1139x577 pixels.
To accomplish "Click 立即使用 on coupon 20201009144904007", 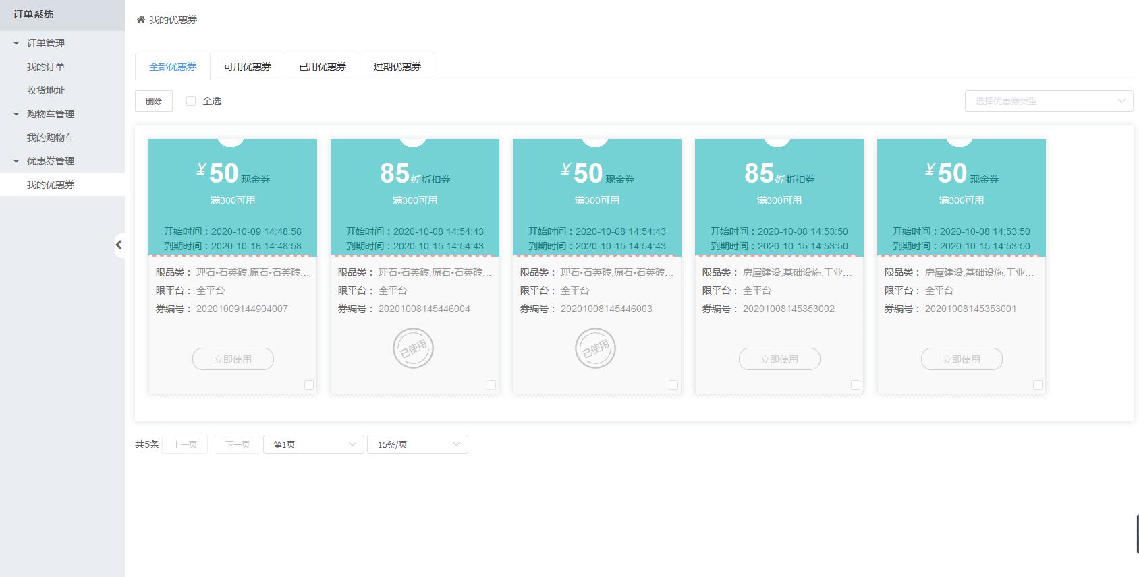I will [x=233, y=359].
